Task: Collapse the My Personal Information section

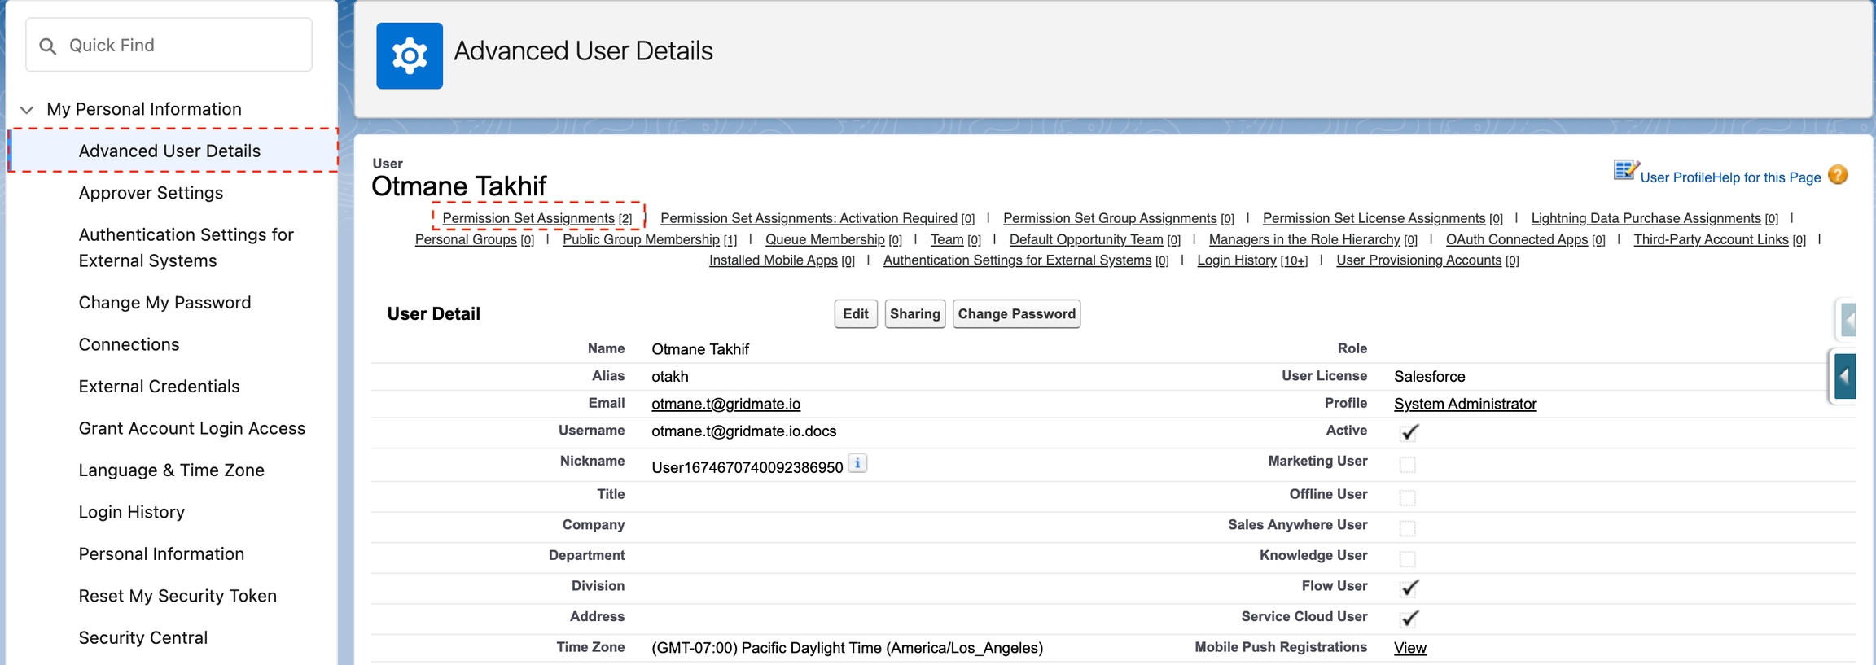Action: coord(27,110)
